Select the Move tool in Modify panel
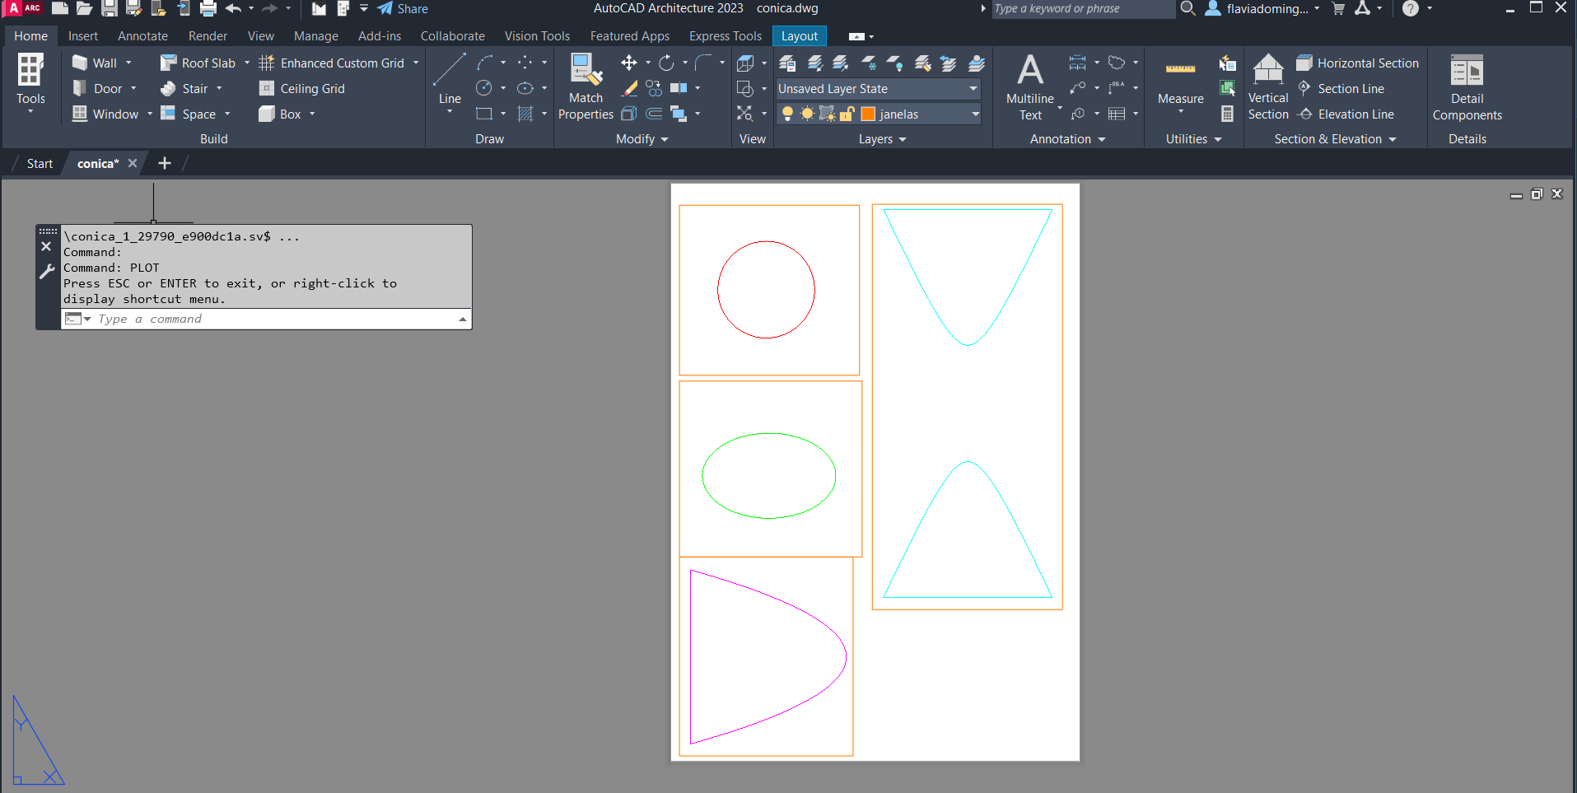This screenshot has width=1577, height=793. (629, 63)
